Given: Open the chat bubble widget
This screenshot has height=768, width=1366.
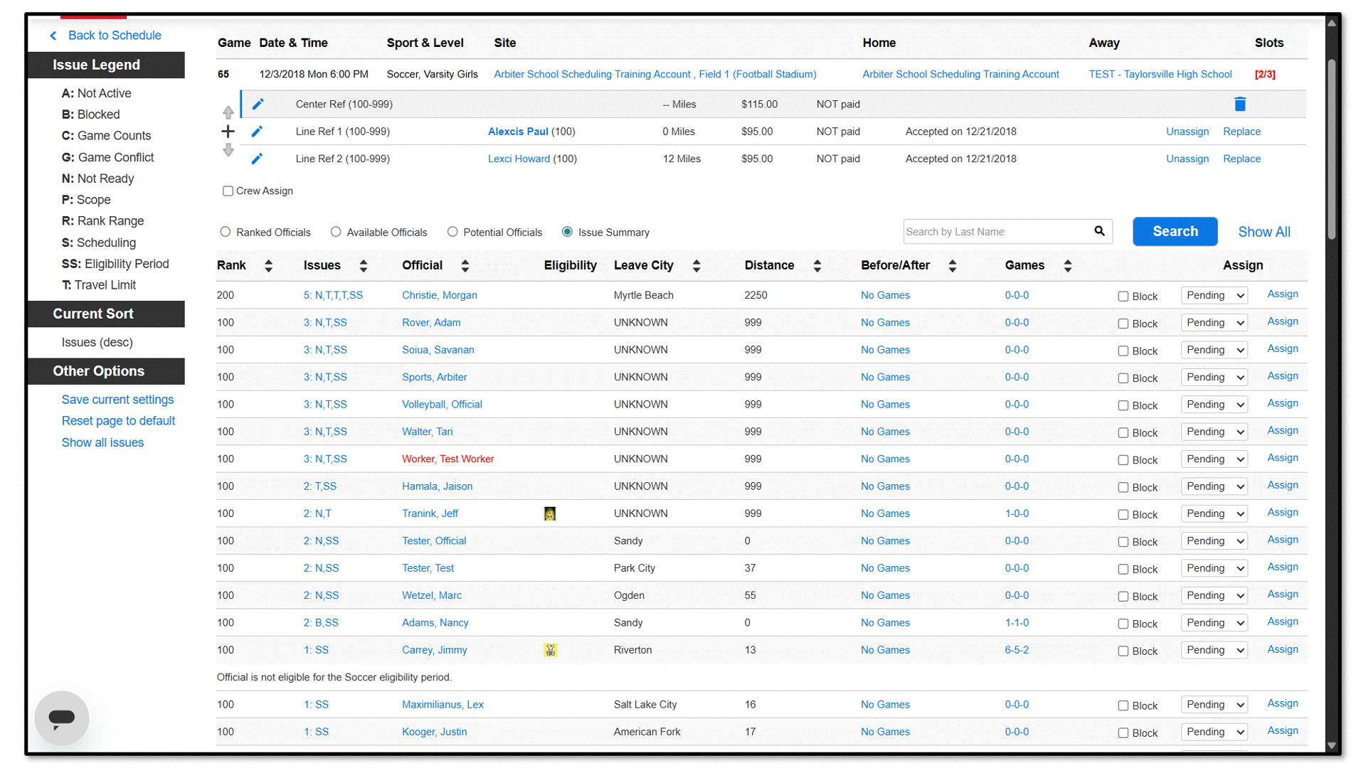Looking at the screenshot, I should point(62,718).
